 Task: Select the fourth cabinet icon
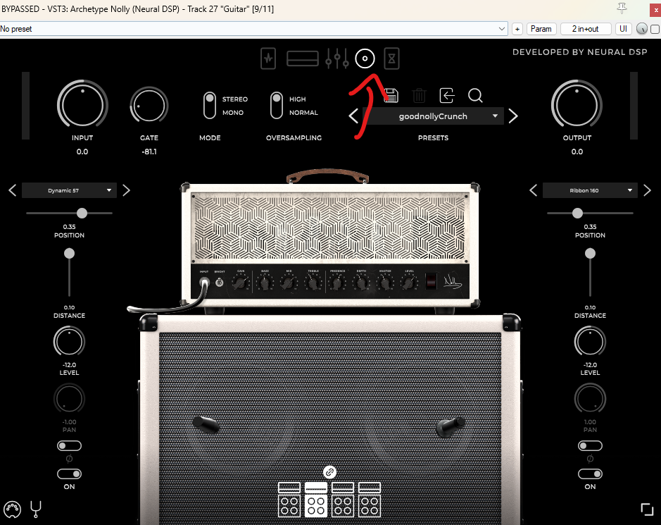point(370,500)
